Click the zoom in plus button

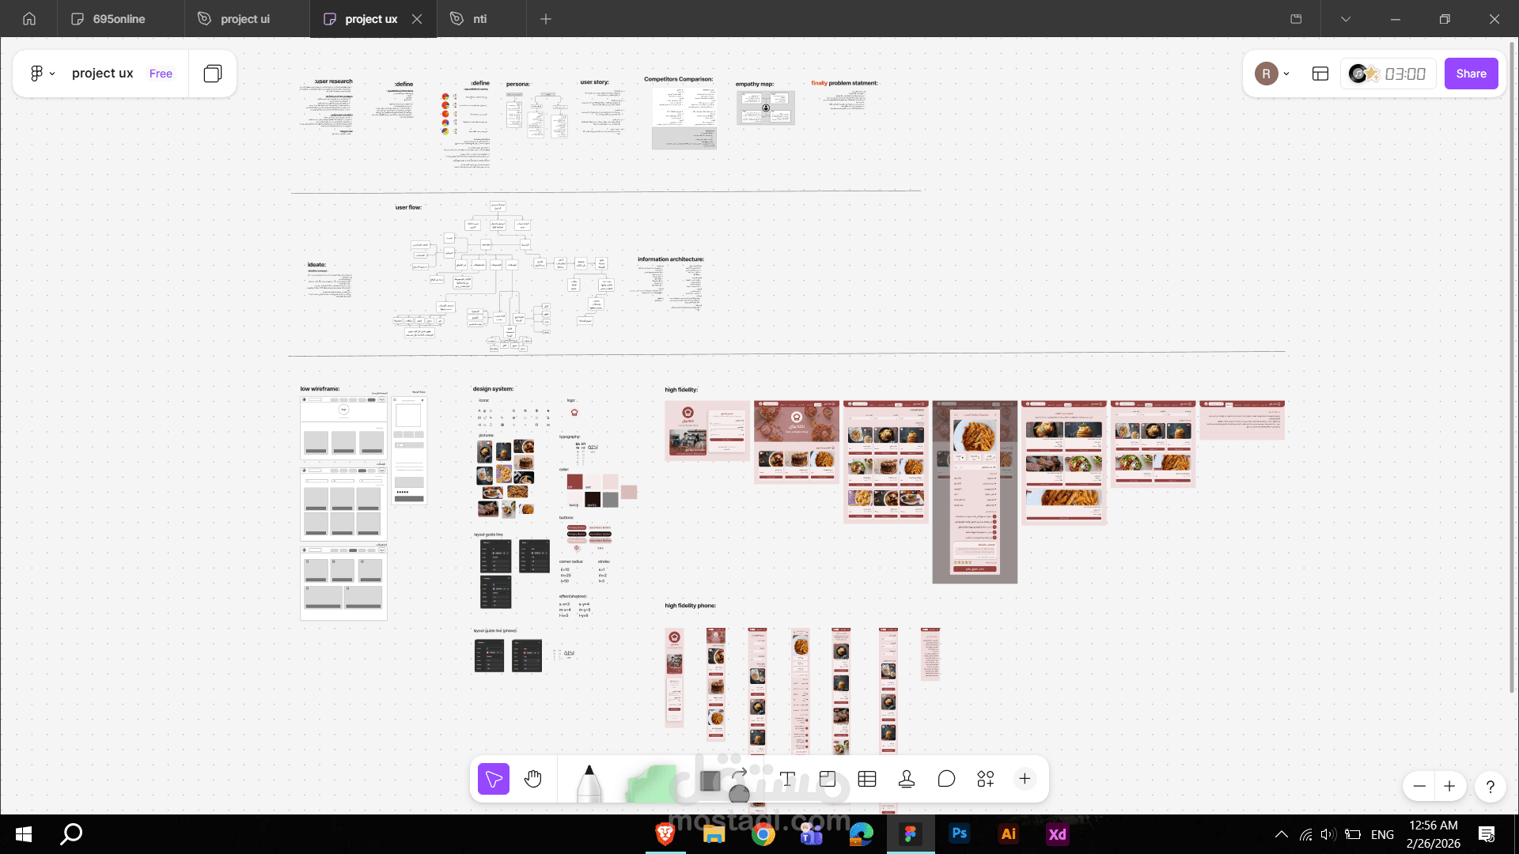(x=1449, y=786)
